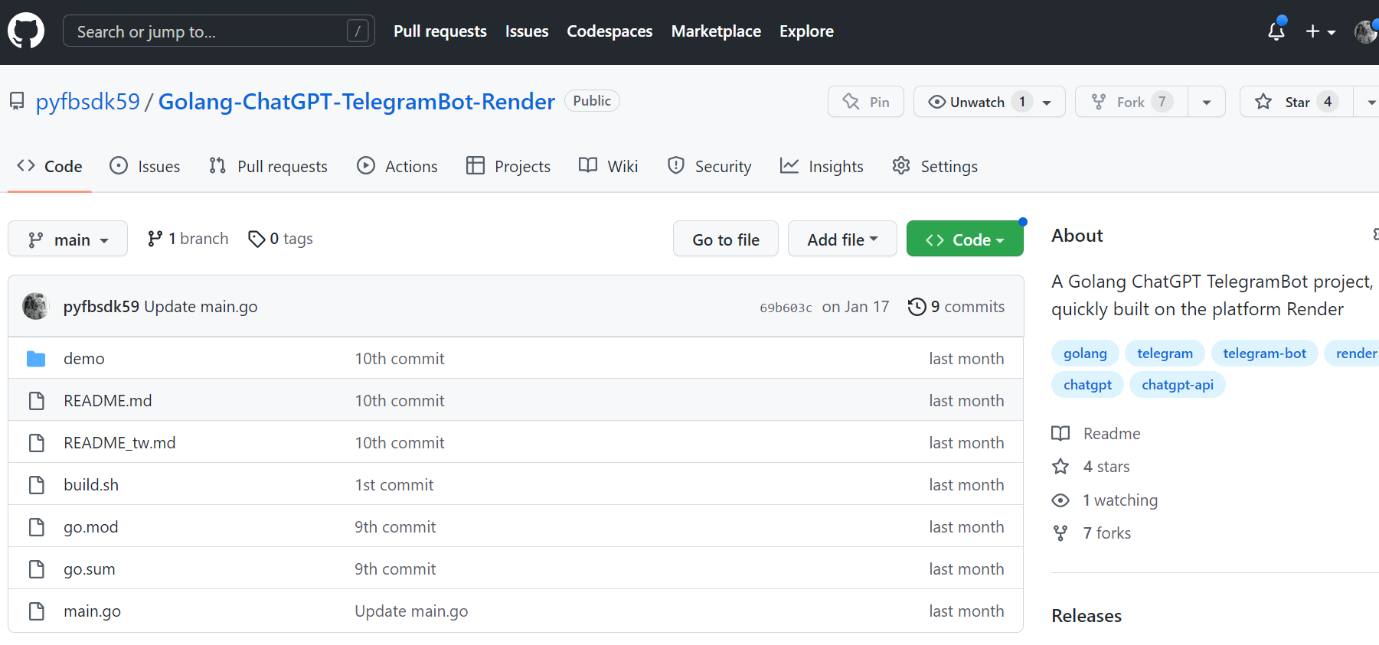View the 7 forks link

point(1092,533)
